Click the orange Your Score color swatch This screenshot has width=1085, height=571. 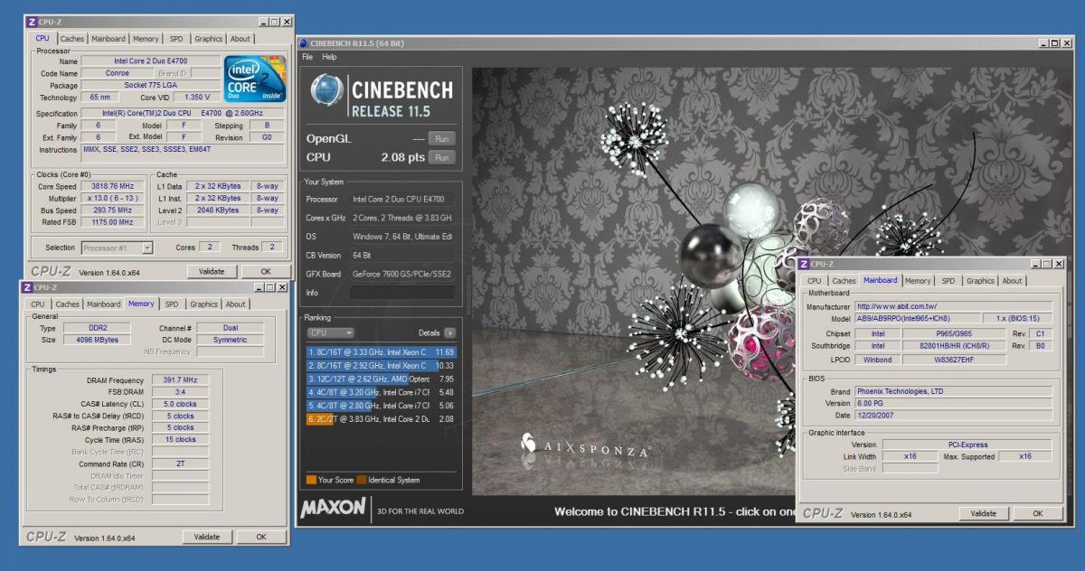(311, 480)
